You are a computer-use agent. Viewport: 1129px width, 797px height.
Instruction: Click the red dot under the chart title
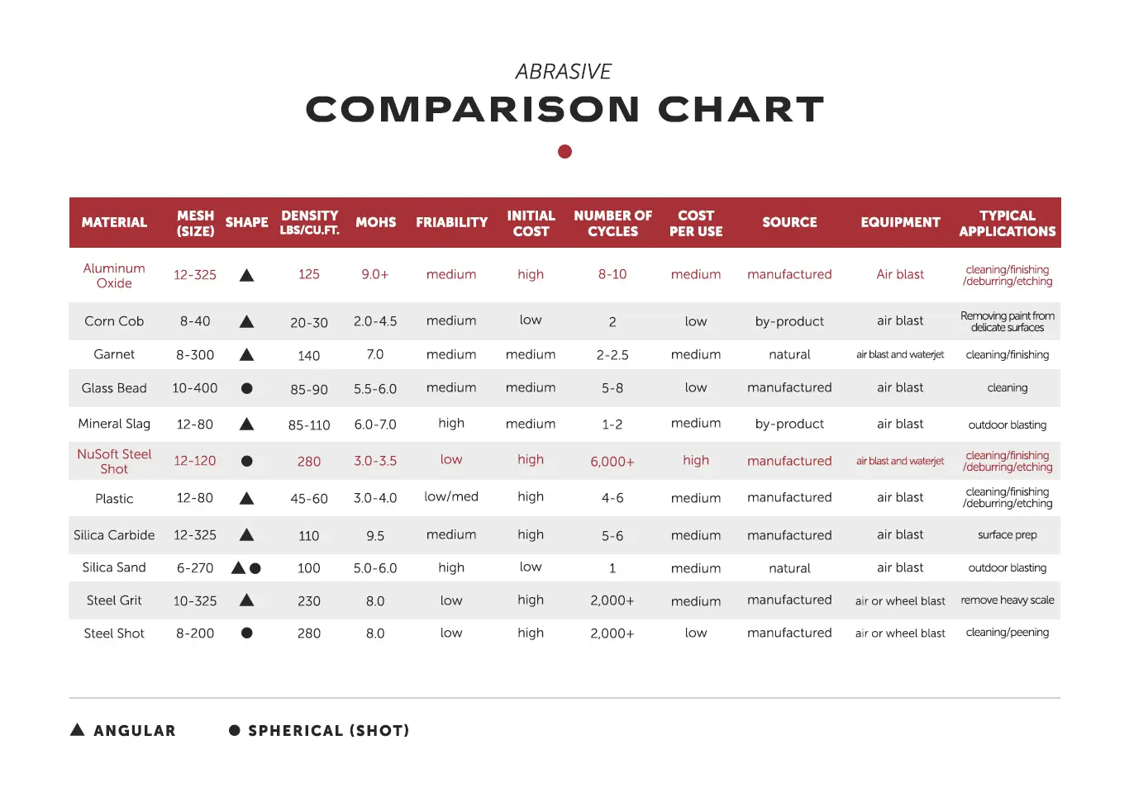[x=564, y=151]
